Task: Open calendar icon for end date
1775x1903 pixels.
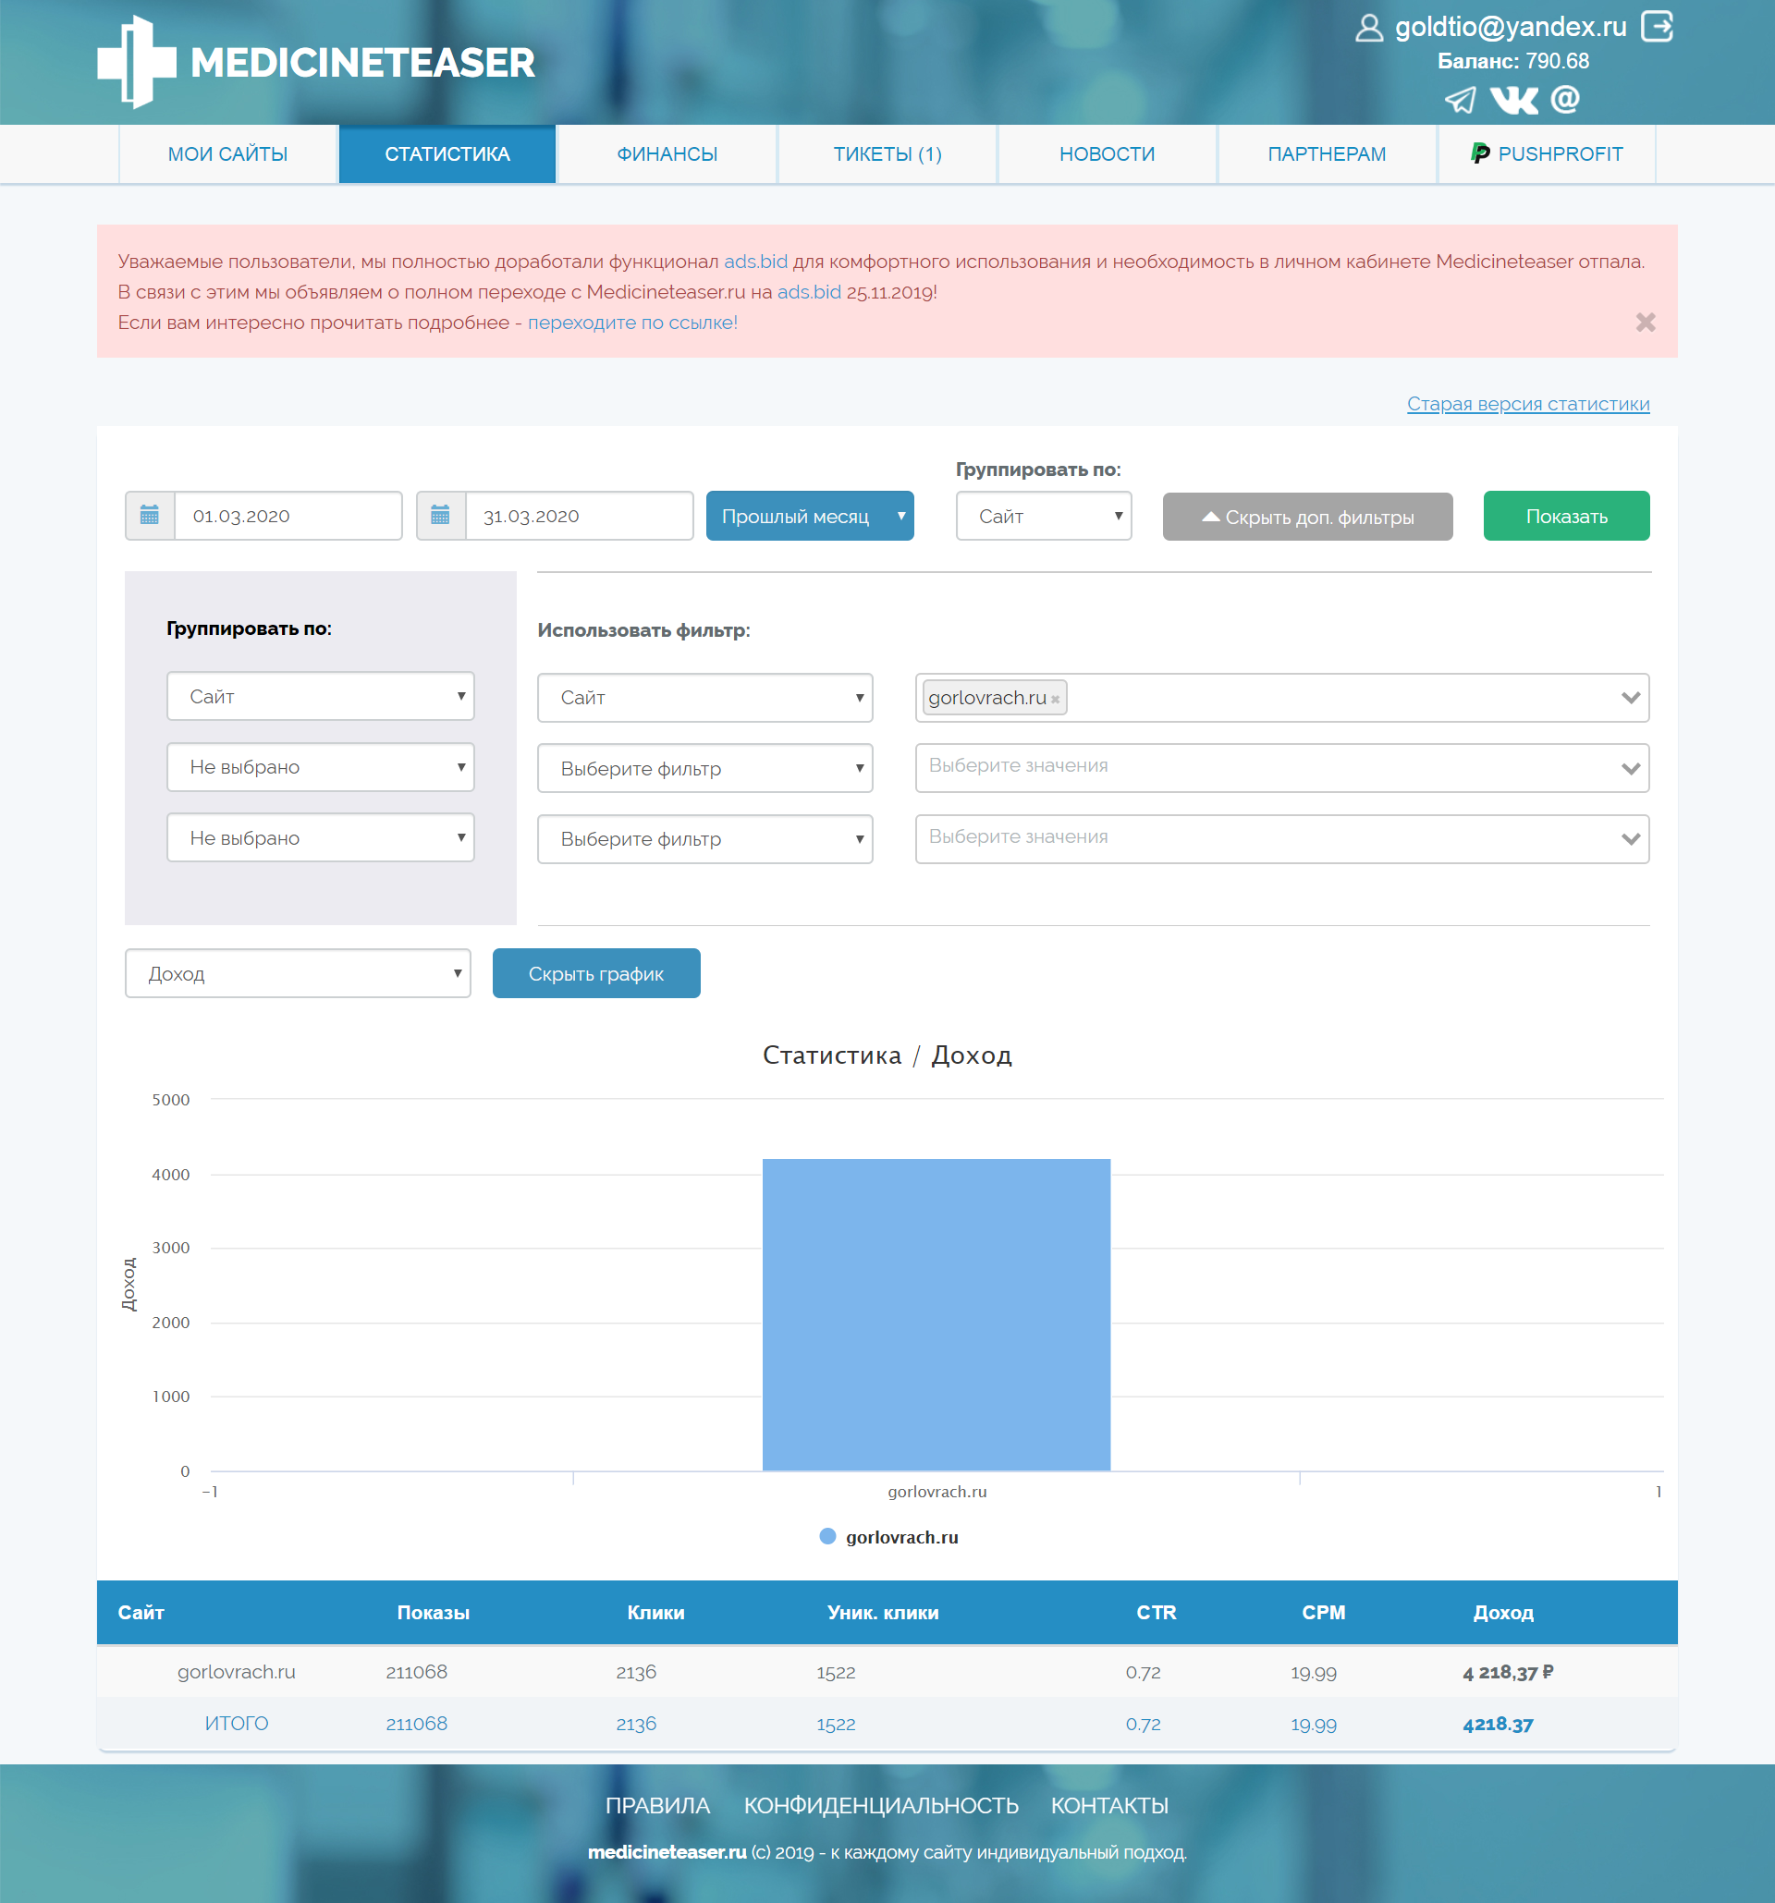Action: point(440,516)
